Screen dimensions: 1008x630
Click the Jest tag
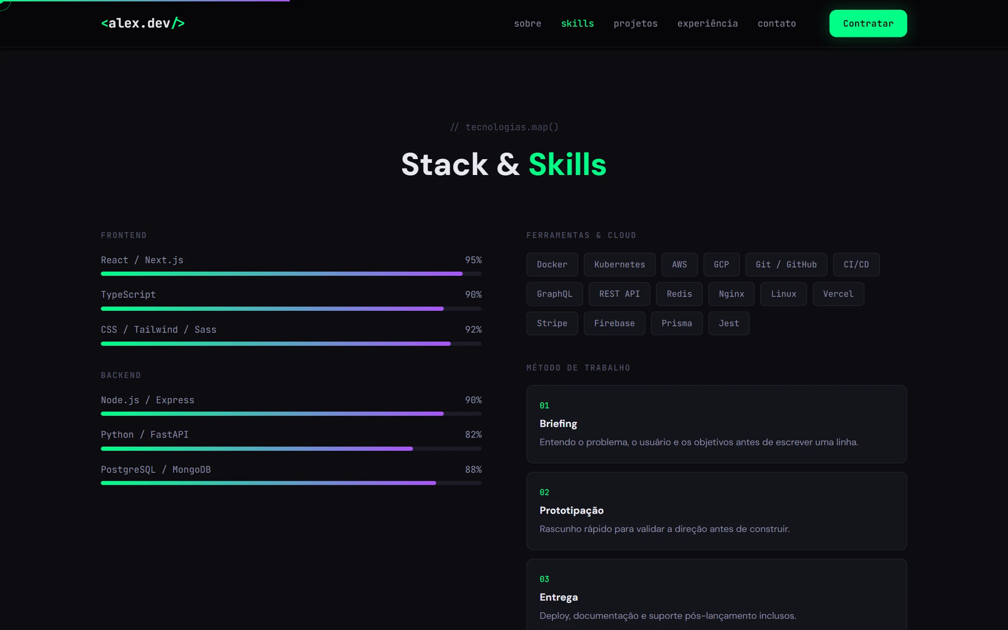pos(729,323)
